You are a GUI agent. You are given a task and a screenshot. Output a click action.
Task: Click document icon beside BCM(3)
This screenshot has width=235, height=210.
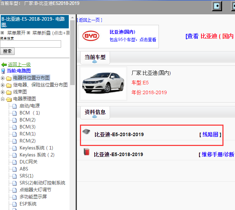[15, 127]
